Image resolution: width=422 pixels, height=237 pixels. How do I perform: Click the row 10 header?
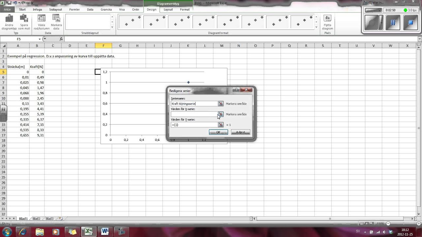(x=3, y=98)
